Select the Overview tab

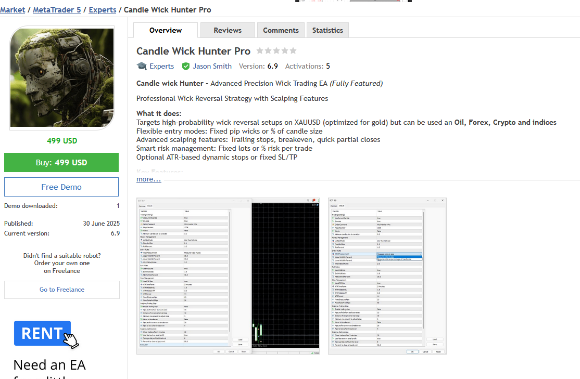point(166,30)
